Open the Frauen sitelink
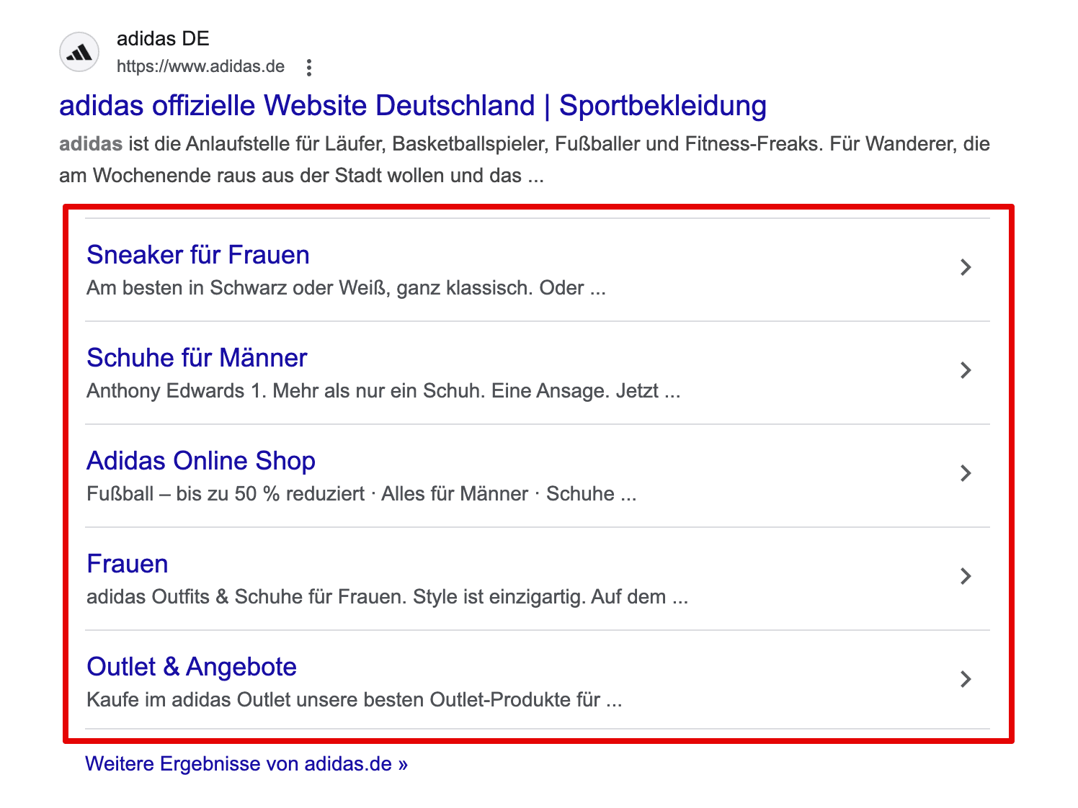This screenshot has height=808, width=1078. pyautogui.click(x=128, y=564)
